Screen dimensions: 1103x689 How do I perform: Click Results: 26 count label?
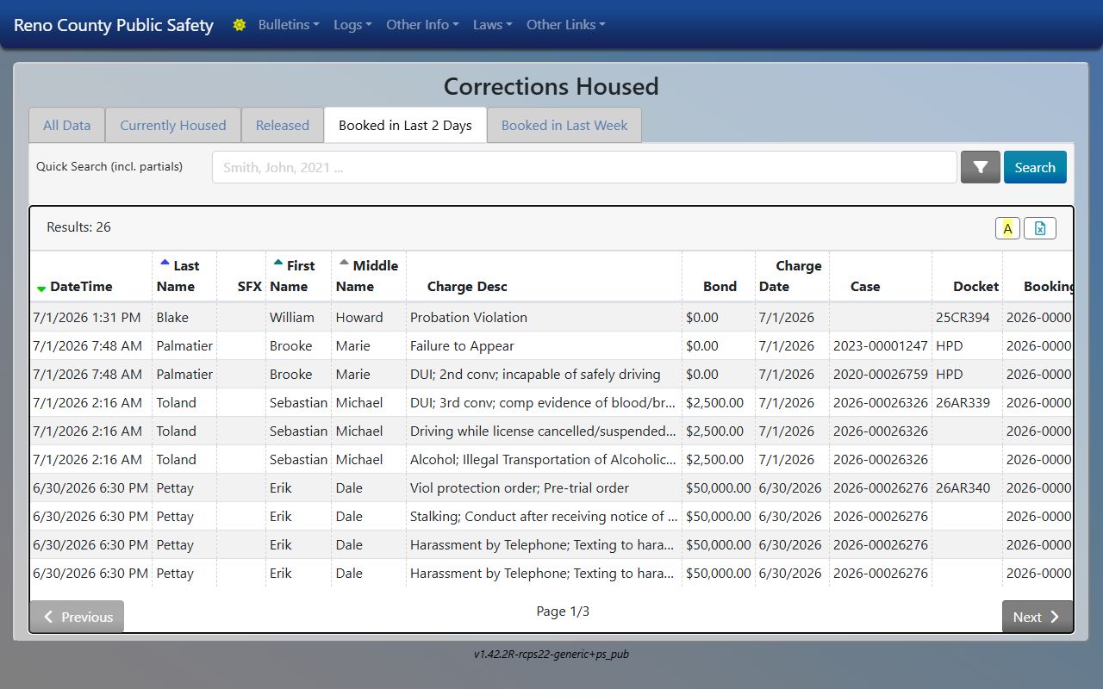[78, 227]
